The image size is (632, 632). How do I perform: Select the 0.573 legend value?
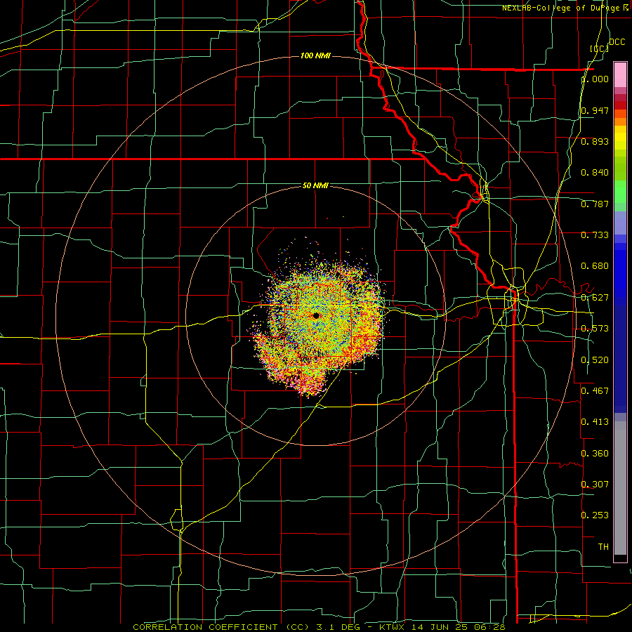[x=595, y=329]
